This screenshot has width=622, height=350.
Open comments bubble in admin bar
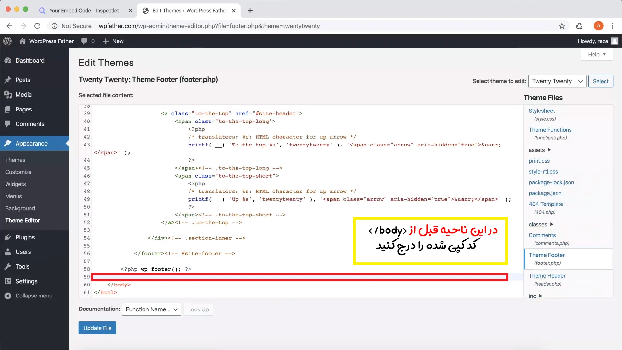84,41
